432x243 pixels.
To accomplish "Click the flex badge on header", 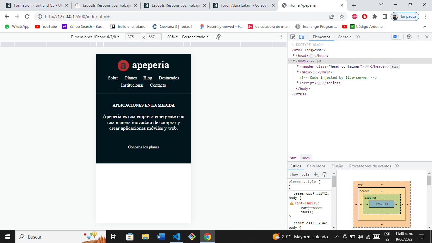I will (395, 67).
